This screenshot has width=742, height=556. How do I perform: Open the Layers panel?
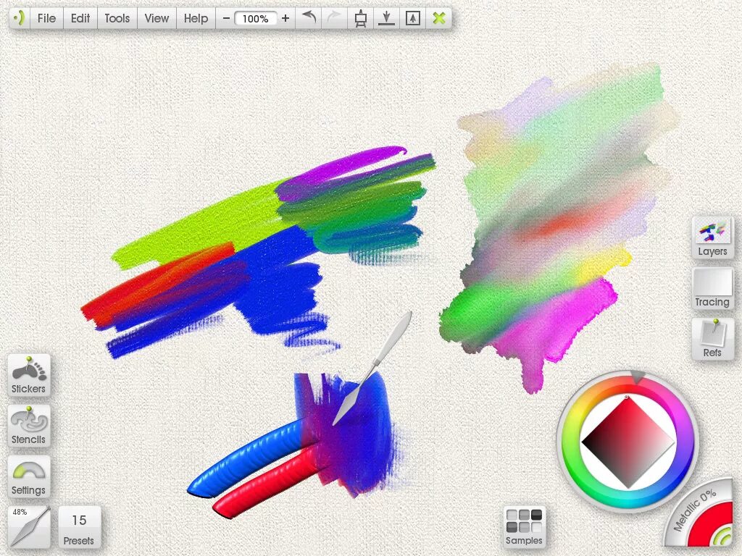click(x=713, y=237)
